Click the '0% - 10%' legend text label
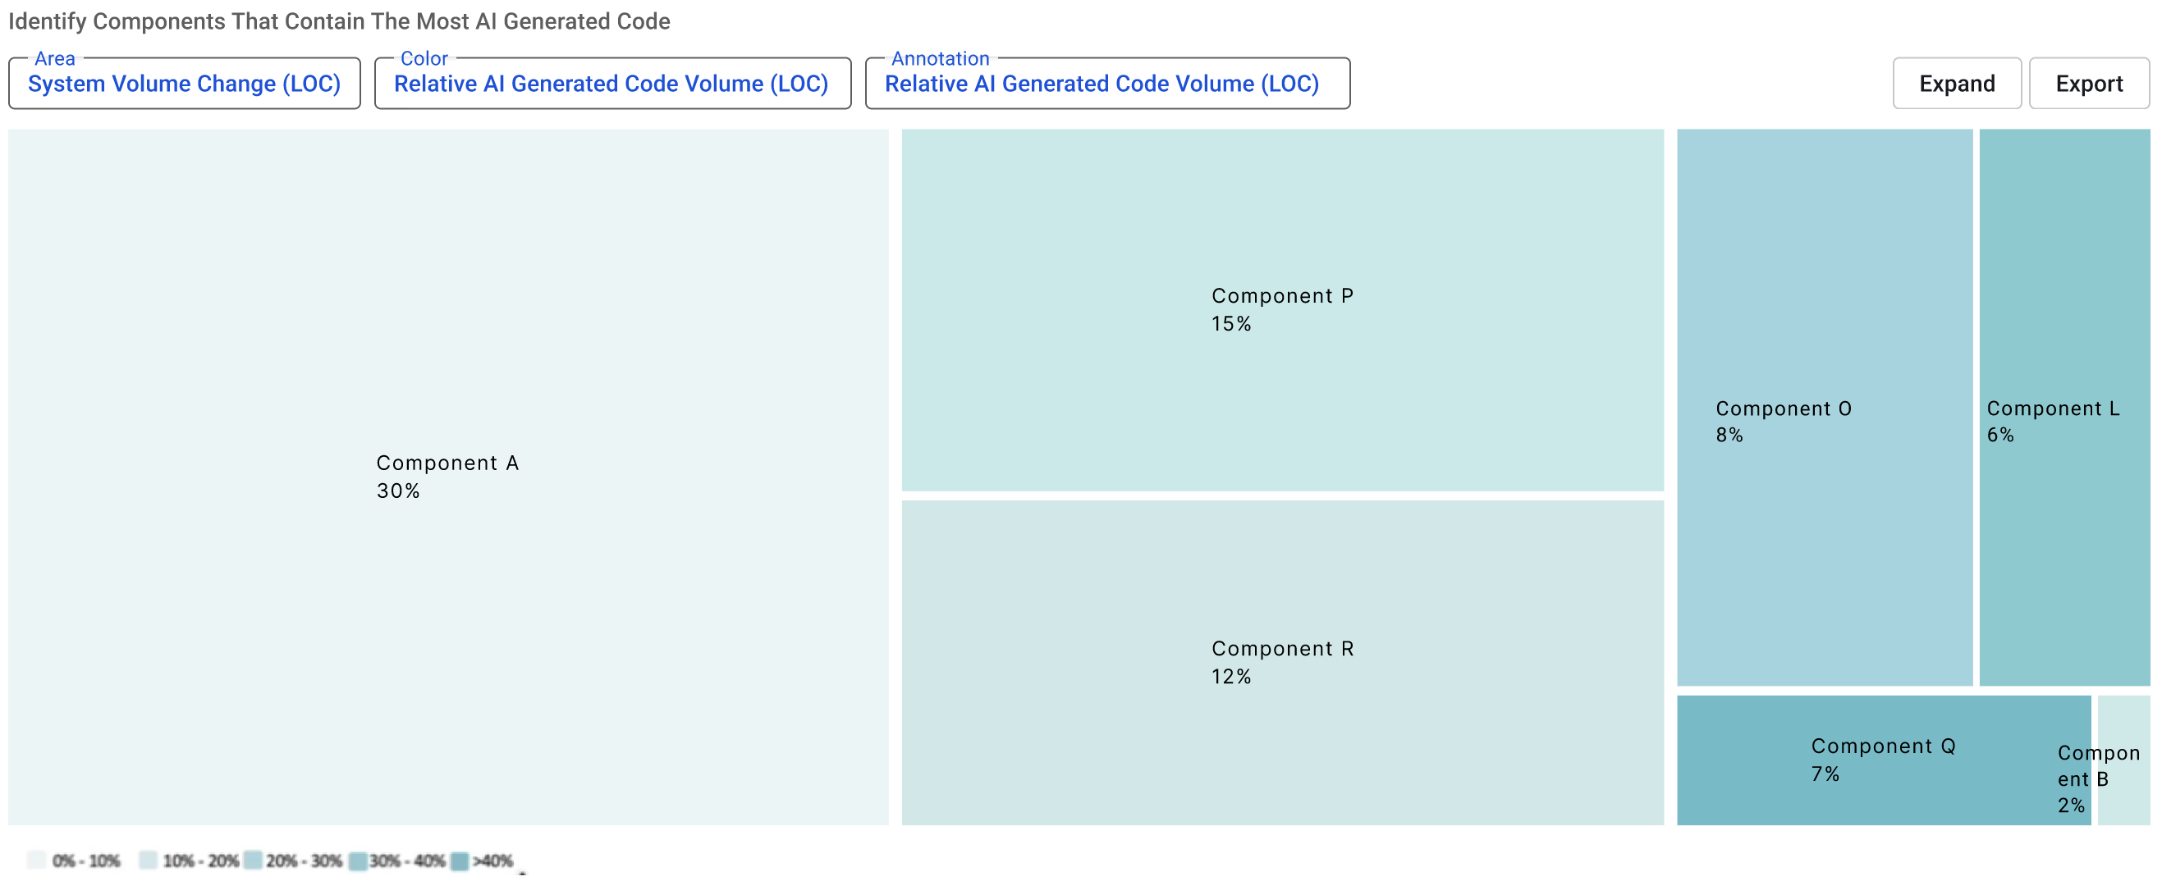Image resolution: width=2162 pixels, height=881 pixels. coord(86,860)
